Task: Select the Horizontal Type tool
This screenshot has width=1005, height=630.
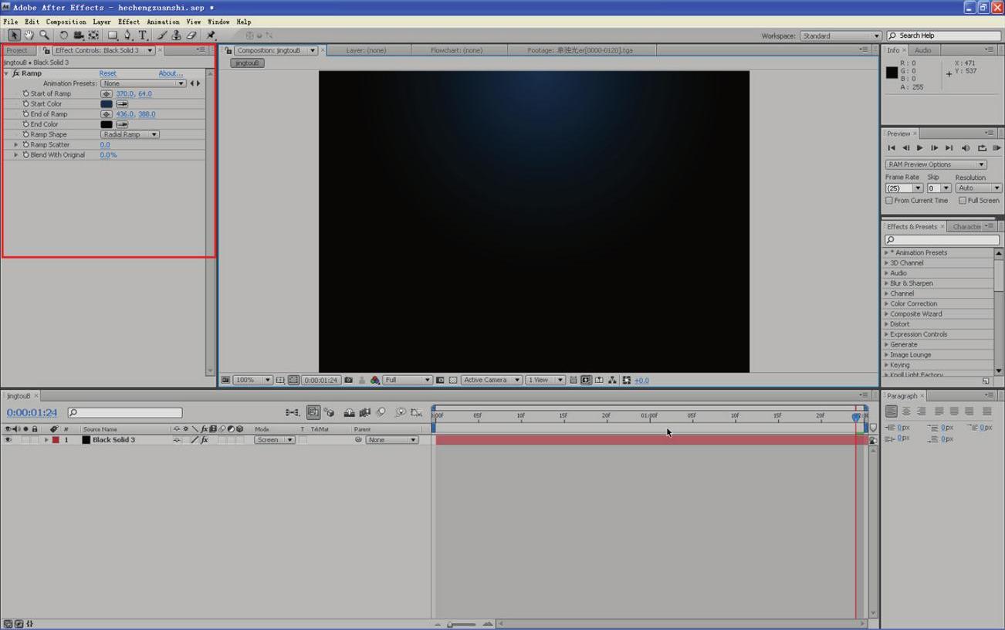Action: pyautogui.click(x=143, y=35)
